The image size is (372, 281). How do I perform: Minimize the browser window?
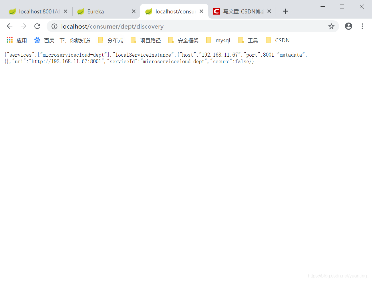coord(323,7)
